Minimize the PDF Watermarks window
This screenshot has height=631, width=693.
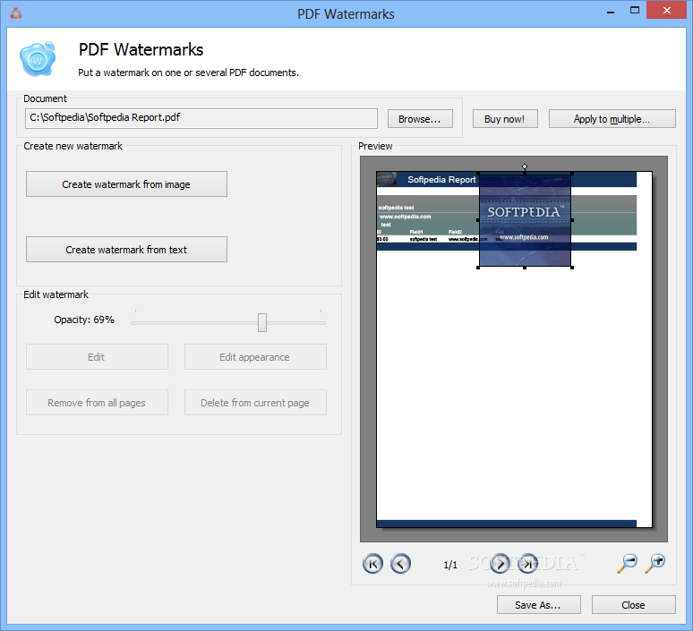pos(611,11)
